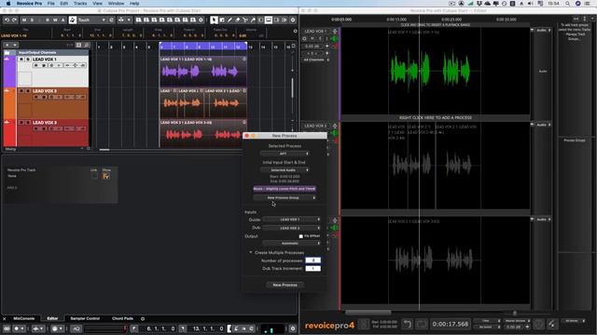The height and width of the screenshot is (335, 597).
Task: Toggle the Fix offset checkbox
Action: point(300,236)
